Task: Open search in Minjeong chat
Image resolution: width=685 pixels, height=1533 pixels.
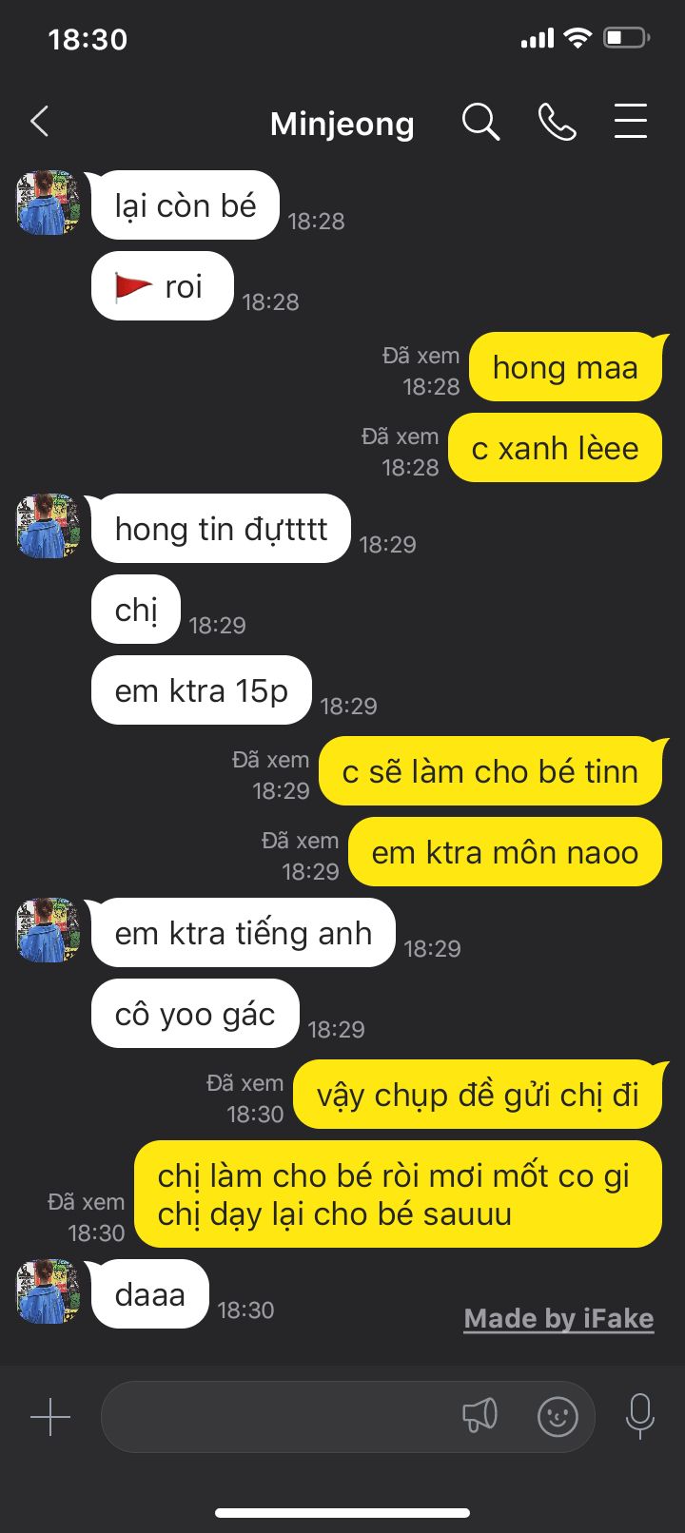Action: 480,123
